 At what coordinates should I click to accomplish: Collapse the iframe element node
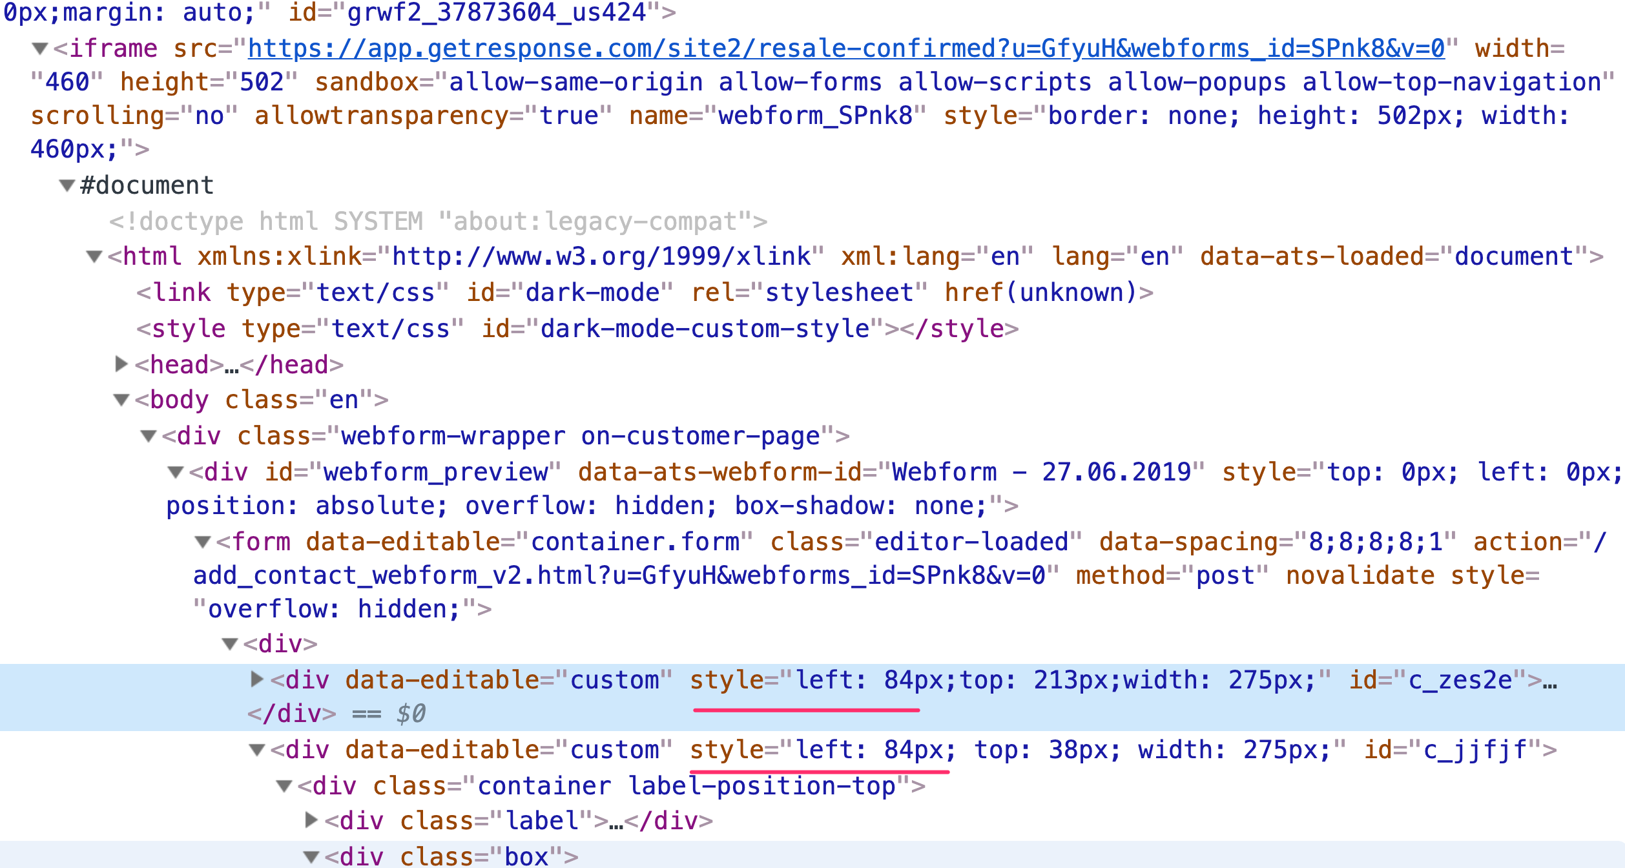[40, 48]
